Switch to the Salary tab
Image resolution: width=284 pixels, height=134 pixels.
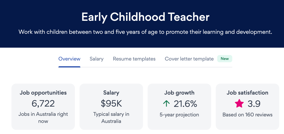[97, 59]
